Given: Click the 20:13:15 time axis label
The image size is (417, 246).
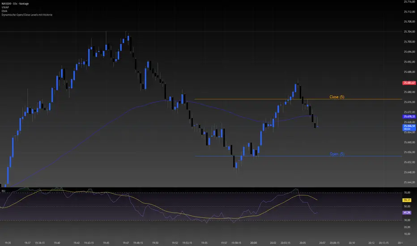Looking at the screenshot, I should (384, 243).
